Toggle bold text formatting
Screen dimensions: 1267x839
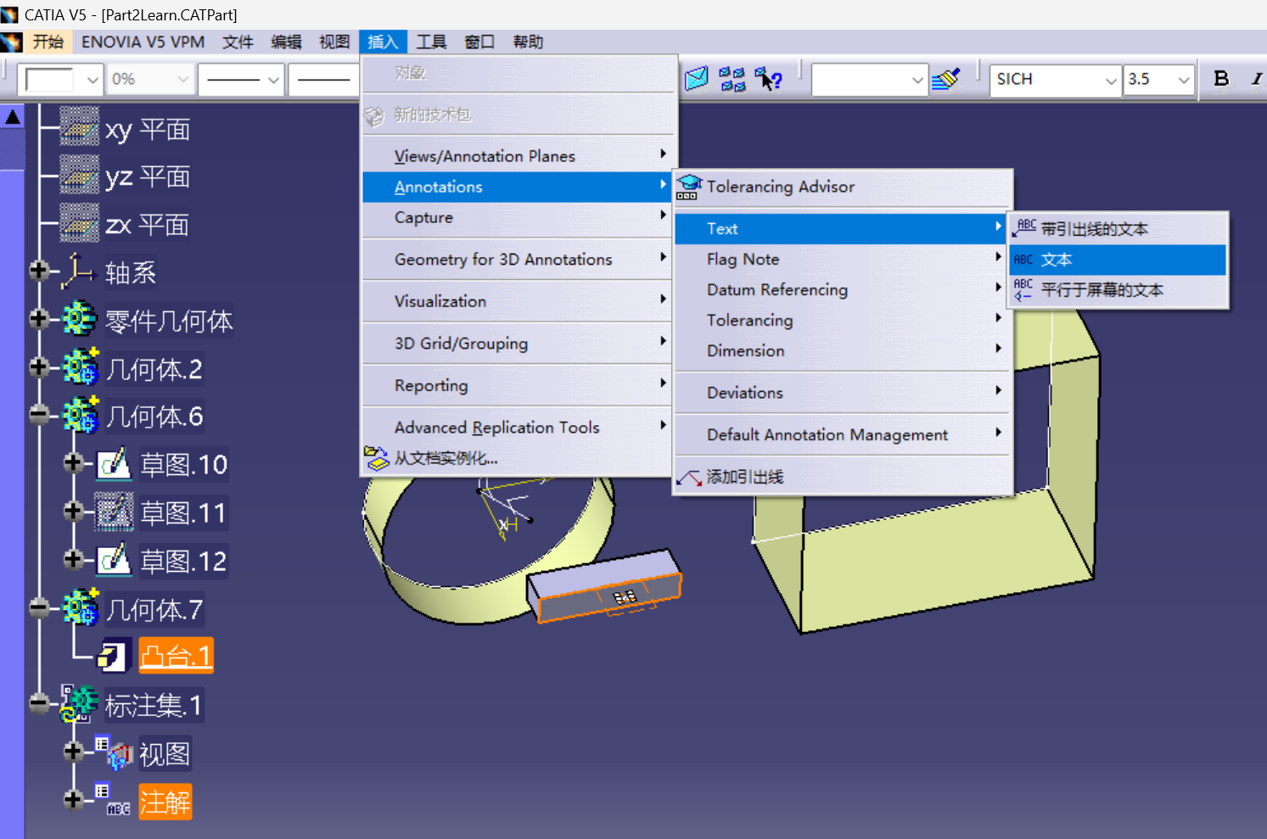[1221, 79]
